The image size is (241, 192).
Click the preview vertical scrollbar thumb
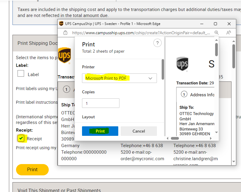[x=216, y=50]
